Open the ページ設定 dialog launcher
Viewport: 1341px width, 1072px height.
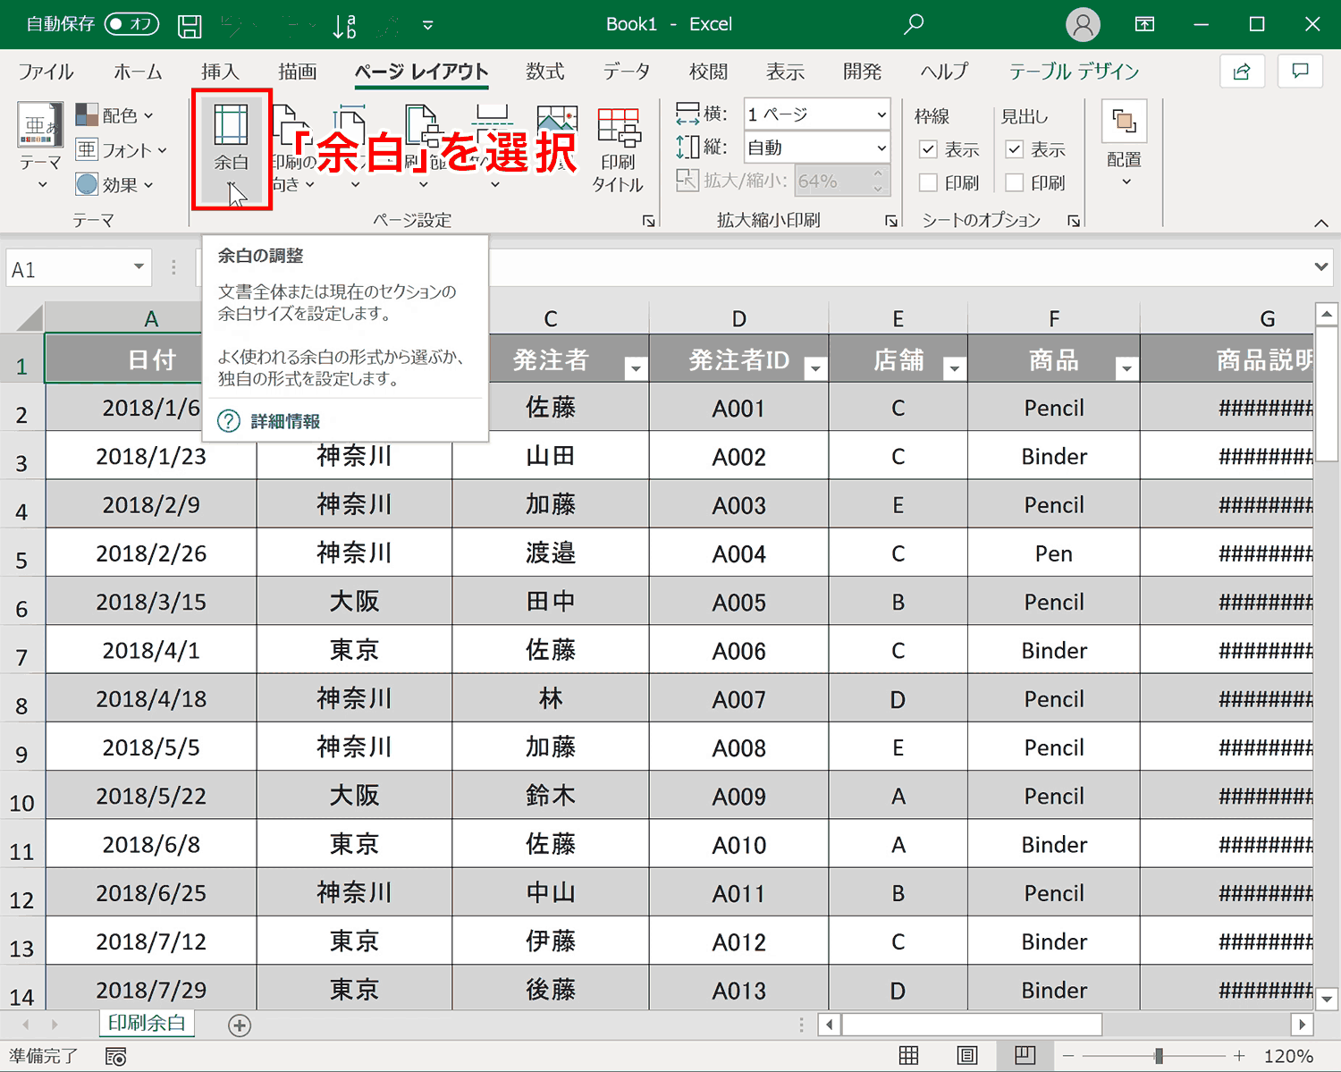pyautogui.click(x=649, y=221)
